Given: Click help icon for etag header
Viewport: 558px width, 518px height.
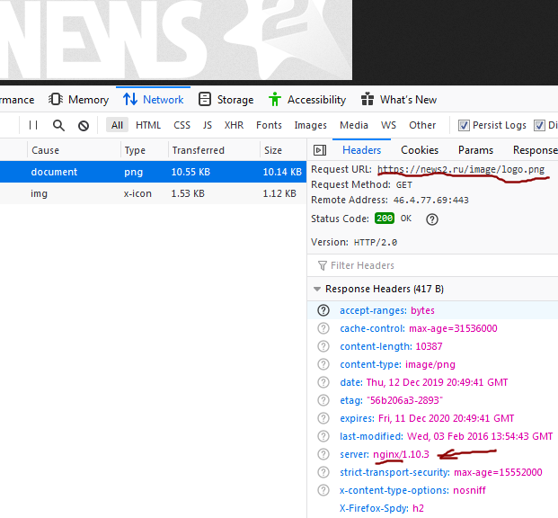Looking at the screenshot, I should pyautogui.click(x=323, y=400).
